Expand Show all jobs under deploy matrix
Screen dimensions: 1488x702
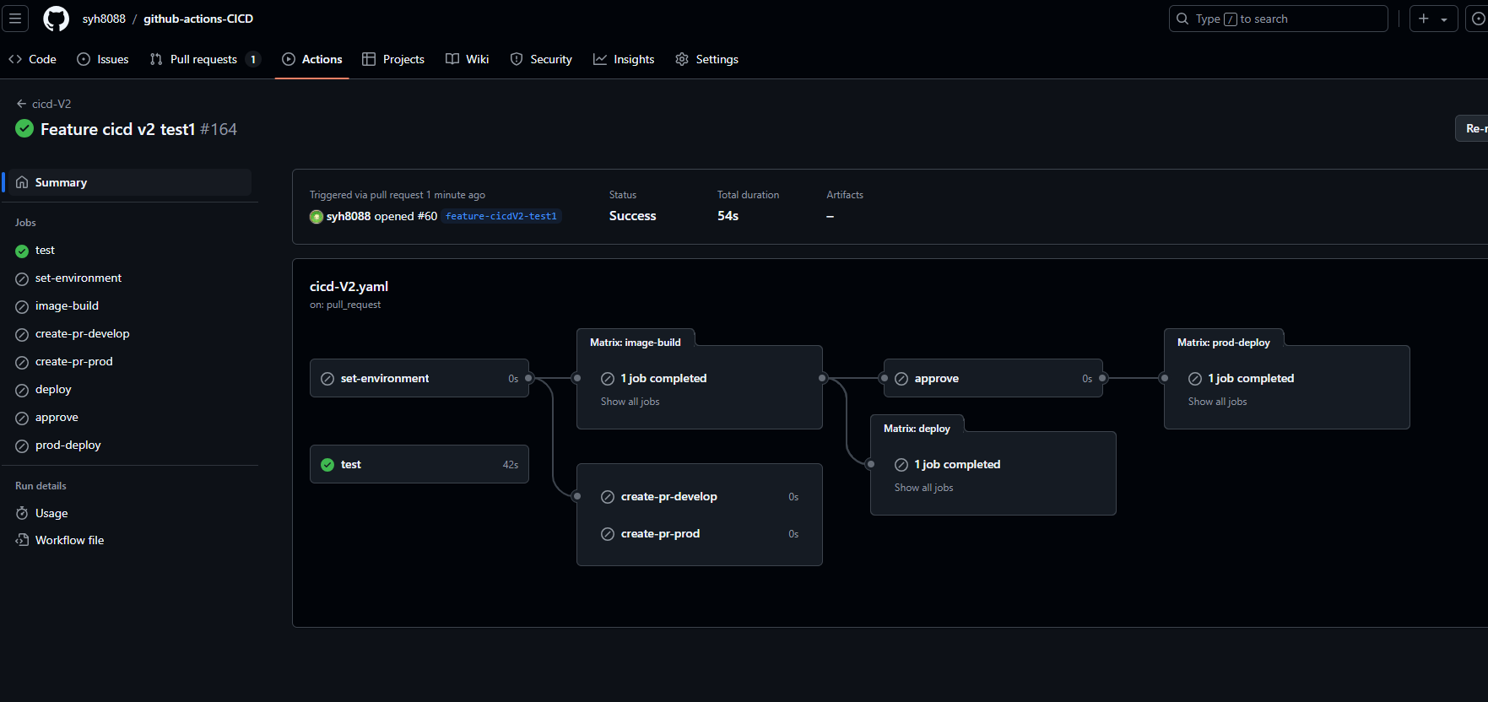tap(924, 488)
